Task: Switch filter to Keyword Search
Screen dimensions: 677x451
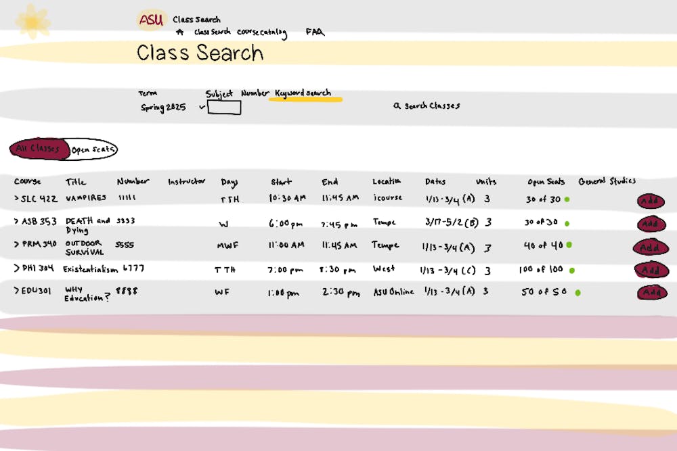Action: 301,93
